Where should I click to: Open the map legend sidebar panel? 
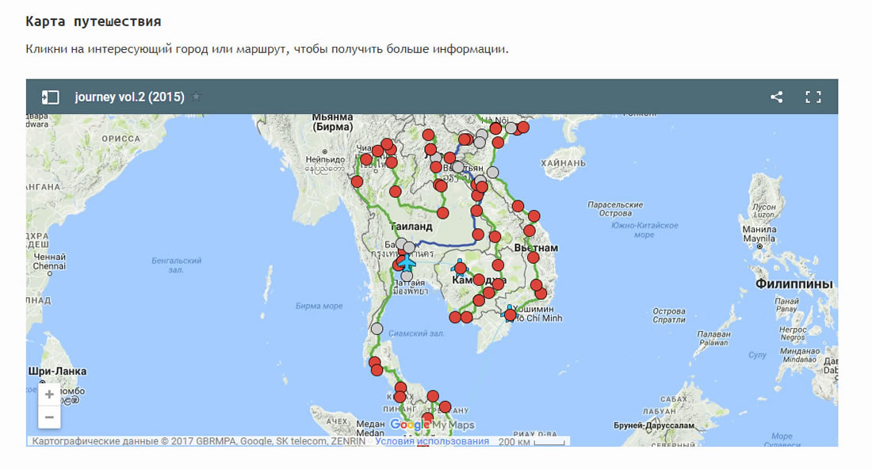tap(50, 97)
